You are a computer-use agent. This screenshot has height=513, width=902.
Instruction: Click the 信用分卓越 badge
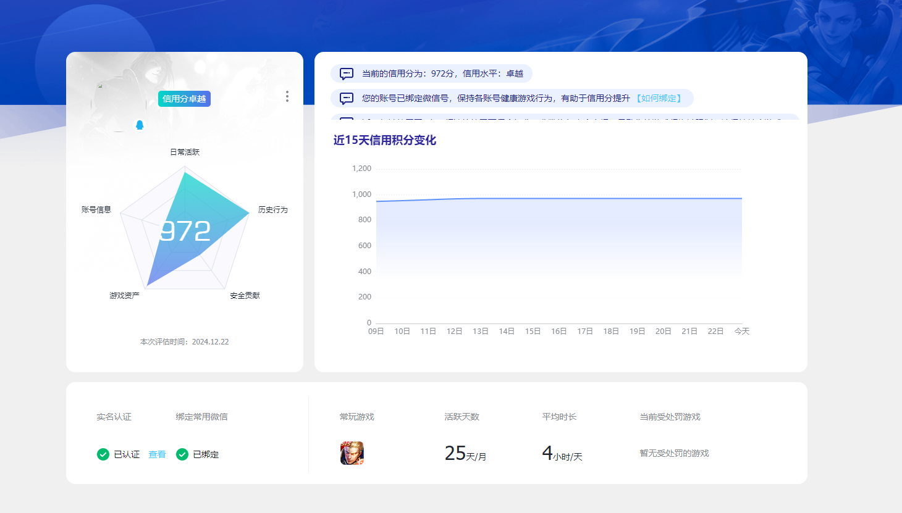click(x=184, y=99)
